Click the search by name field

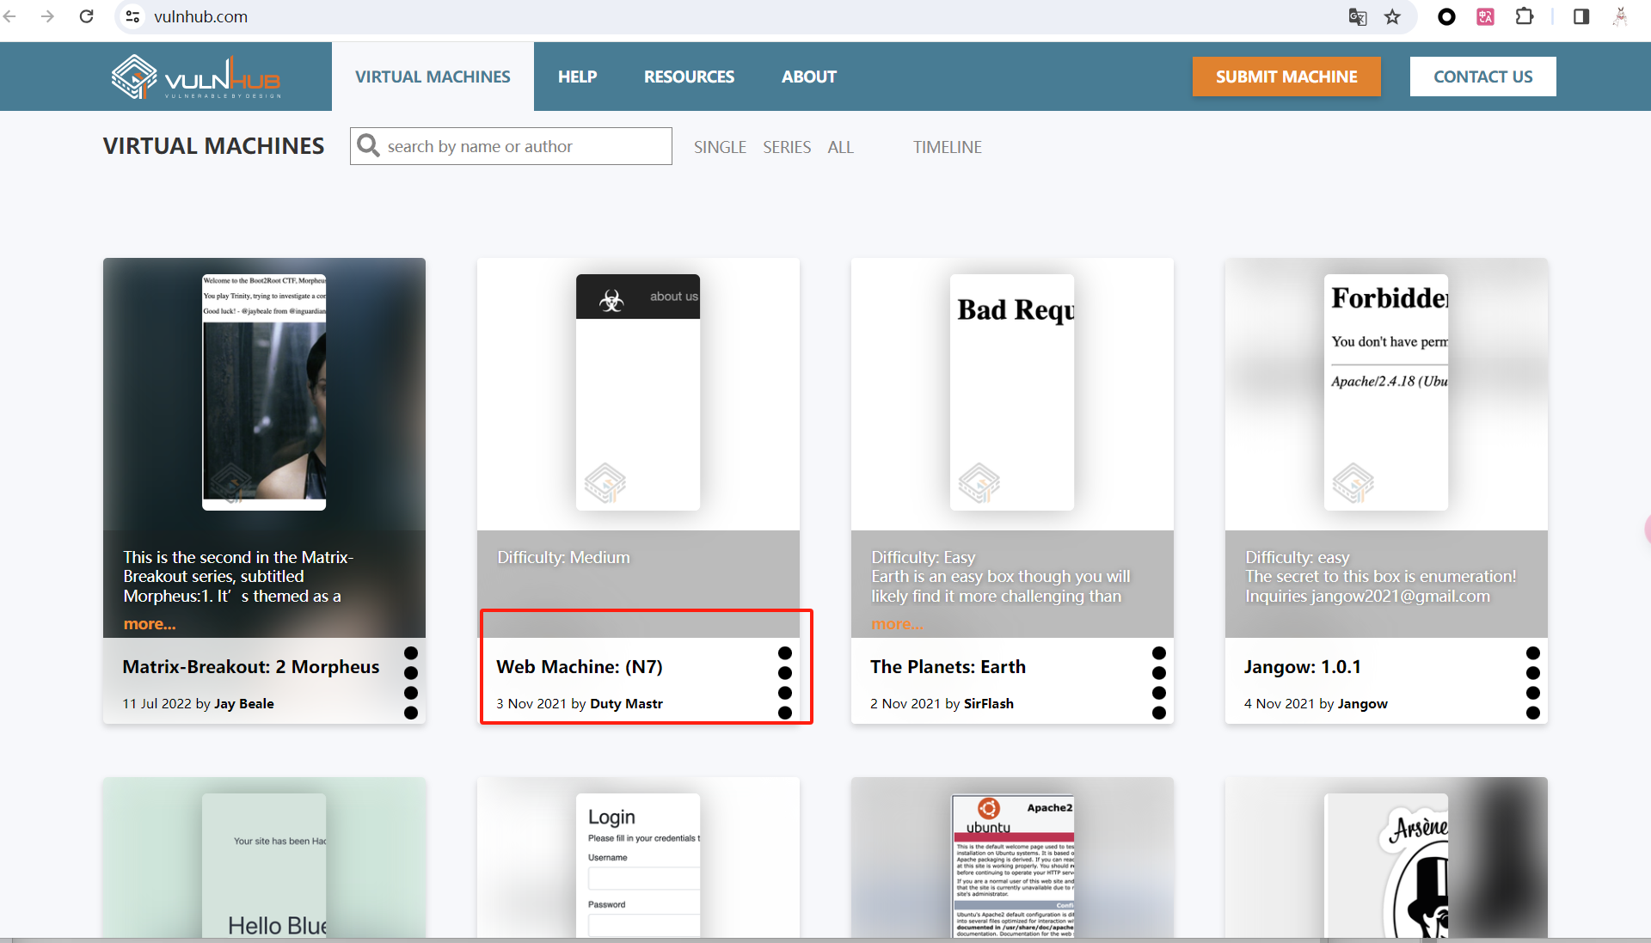[x=525, y=146]
